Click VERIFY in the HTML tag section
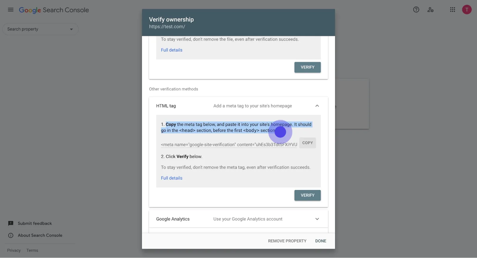The width and height of the screenshot is (477, 258). [x=308, y=195]
